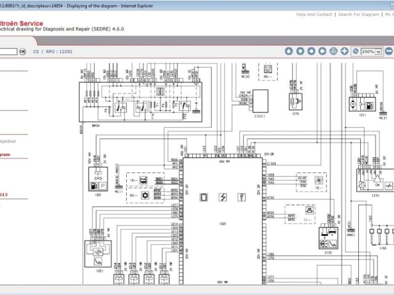Select the red 'gram' sidebar menu item

(x=6, y=155)
